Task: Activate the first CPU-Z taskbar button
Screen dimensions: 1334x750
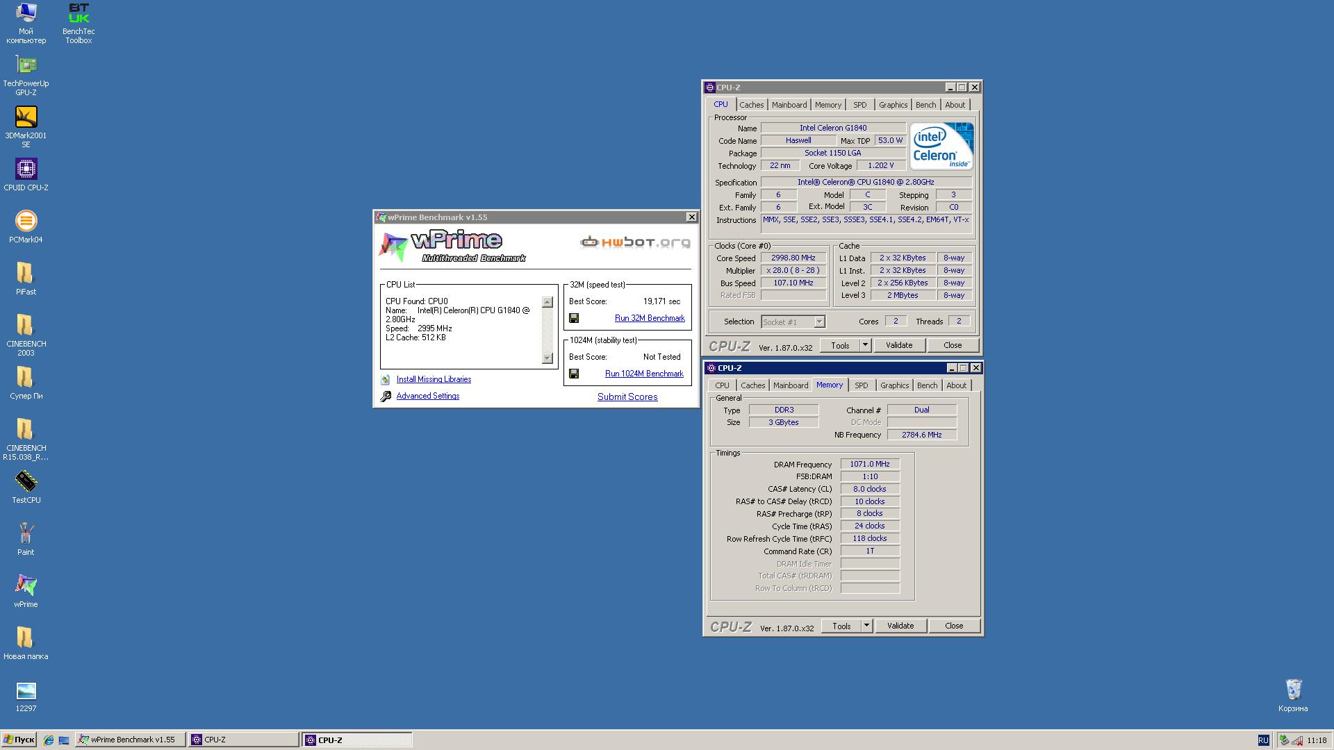Action: coord(243,740)
